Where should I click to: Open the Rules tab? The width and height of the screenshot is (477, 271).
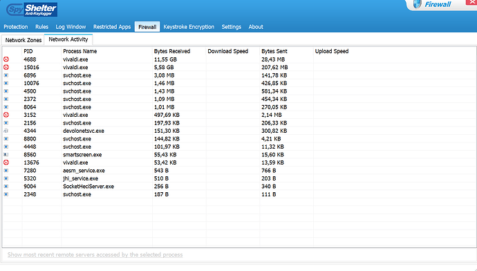41,27
